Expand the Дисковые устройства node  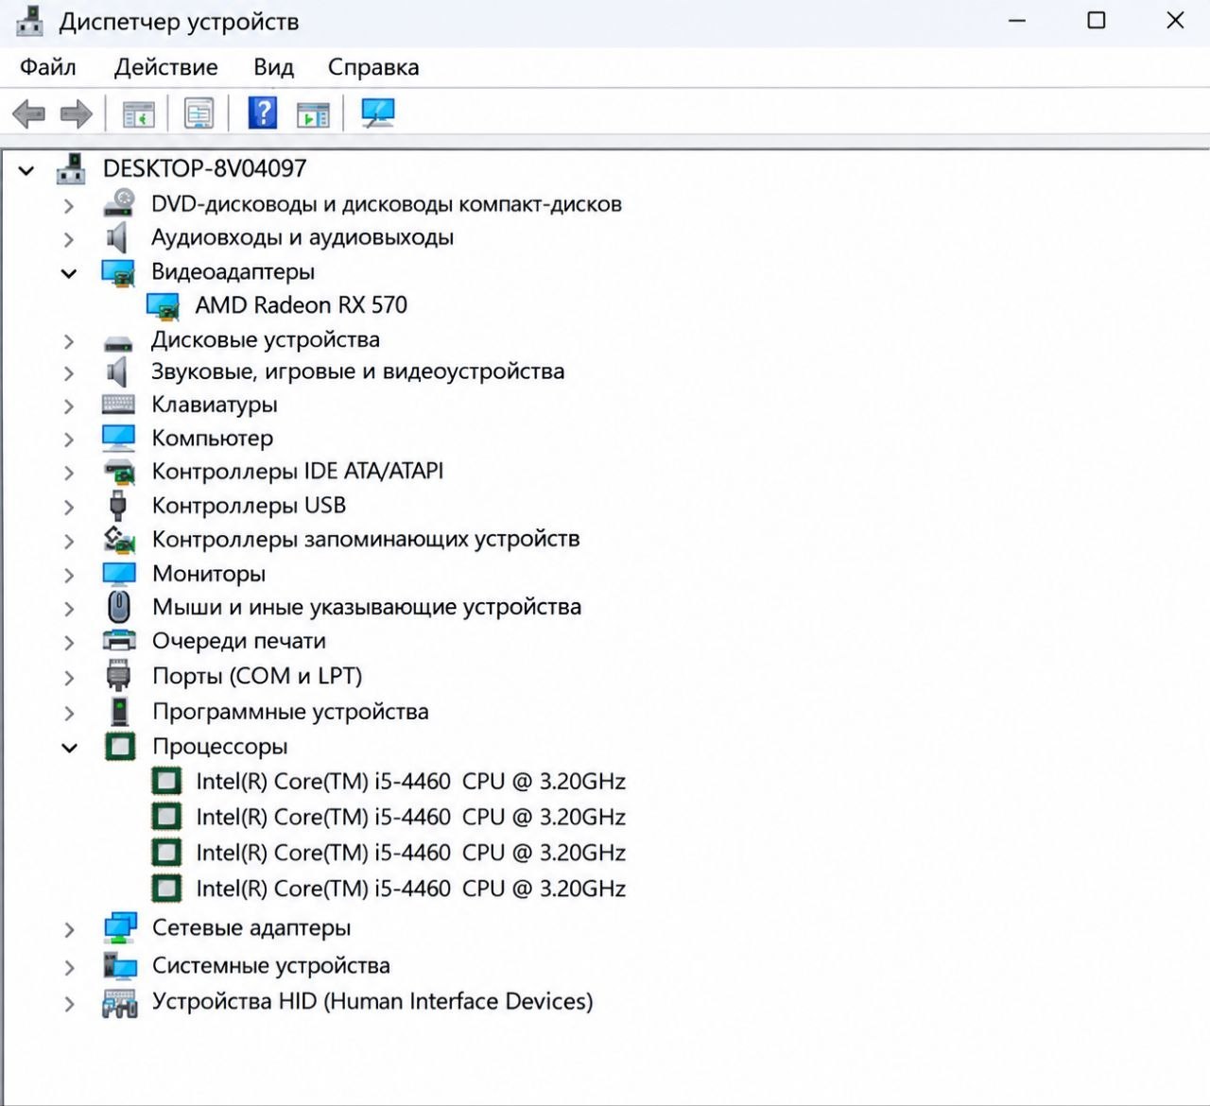pos(68,341)
